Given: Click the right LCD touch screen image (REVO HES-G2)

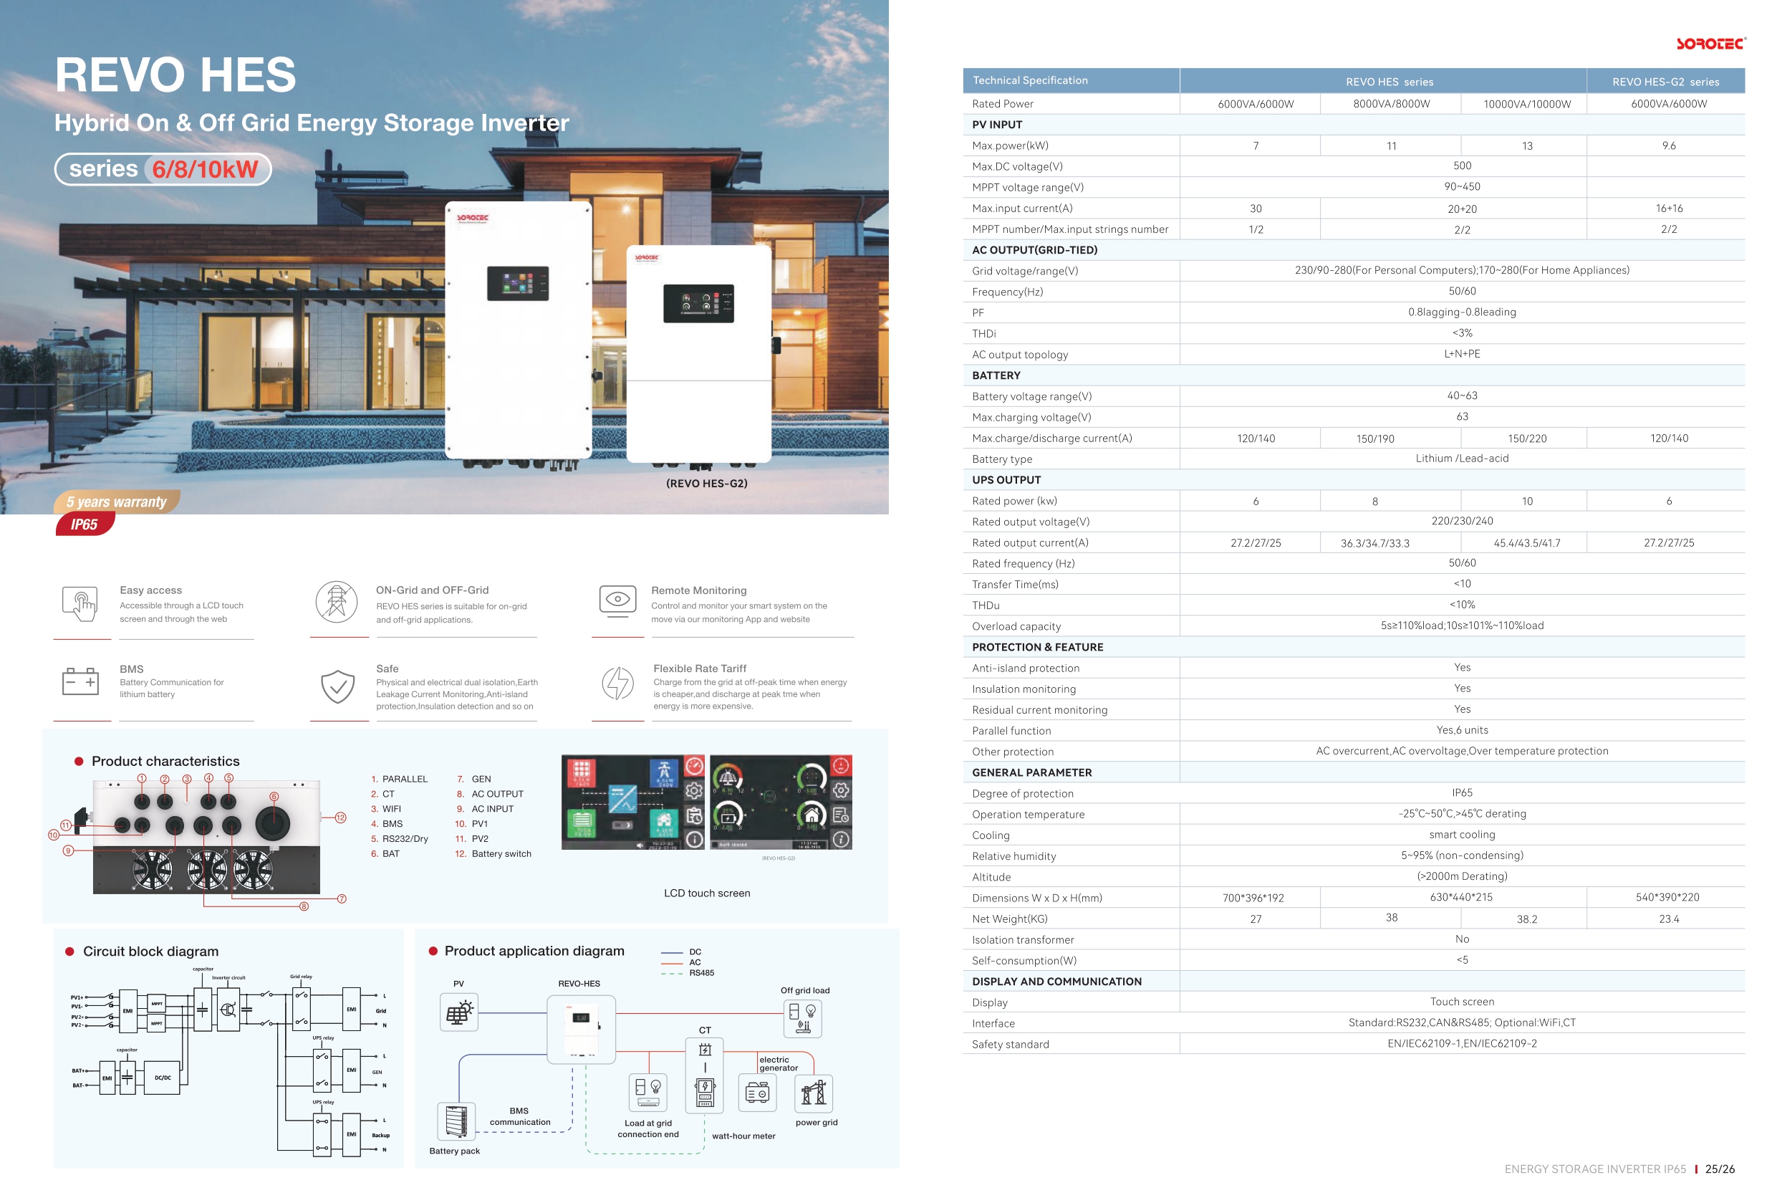Looking at the screenshot, I should coord(781,802).
